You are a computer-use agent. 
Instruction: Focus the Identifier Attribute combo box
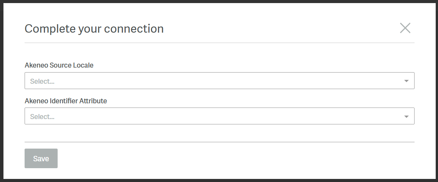coord(219,116)
